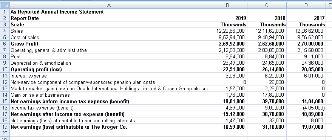Click the 'Sales' label cell

tap(109, 31)
